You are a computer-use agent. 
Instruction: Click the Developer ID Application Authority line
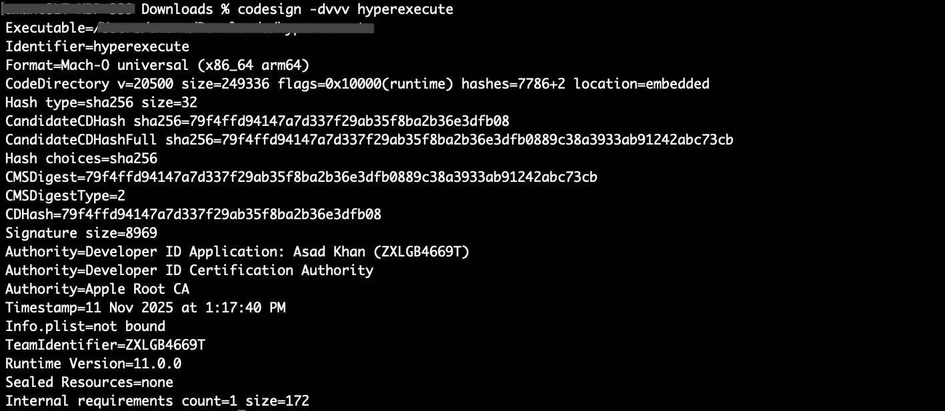tap(237, 252)
